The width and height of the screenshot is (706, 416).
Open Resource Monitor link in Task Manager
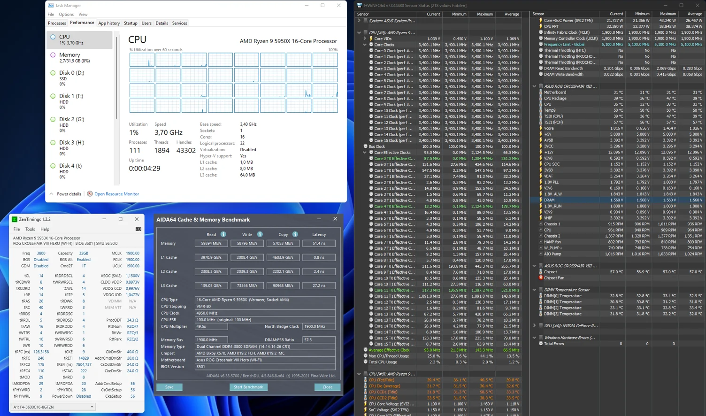click(116, 194)
